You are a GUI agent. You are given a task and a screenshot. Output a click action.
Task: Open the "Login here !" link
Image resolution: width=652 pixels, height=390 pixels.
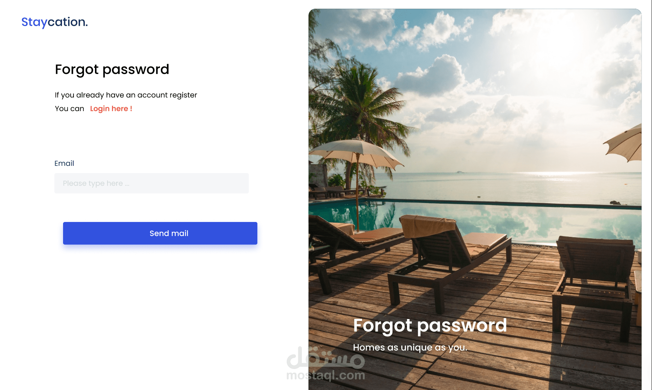111,109
